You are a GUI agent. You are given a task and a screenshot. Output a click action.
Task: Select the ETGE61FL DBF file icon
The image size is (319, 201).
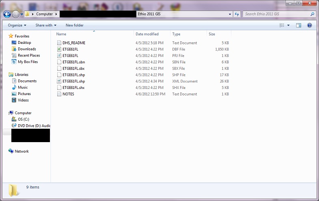tap(59, 49)
